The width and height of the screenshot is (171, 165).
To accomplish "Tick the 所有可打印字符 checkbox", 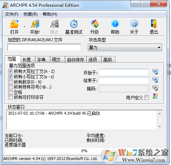I will click(10, 97).
